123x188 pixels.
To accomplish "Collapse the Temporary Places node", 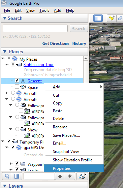I will [3, 142].
